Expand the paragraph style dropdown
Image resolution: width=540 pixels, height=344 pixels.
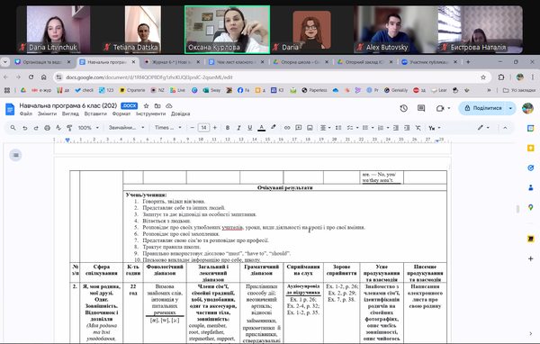click(126, 128)
